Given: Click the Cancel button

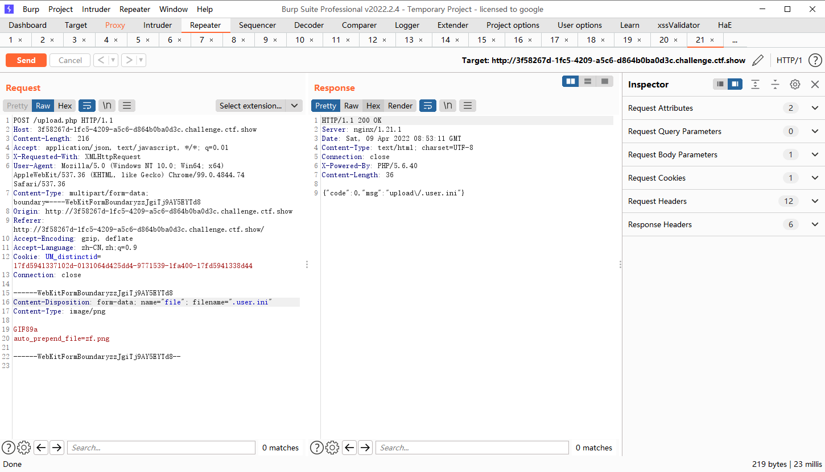Looking at the screenshot, I should 70,60.
